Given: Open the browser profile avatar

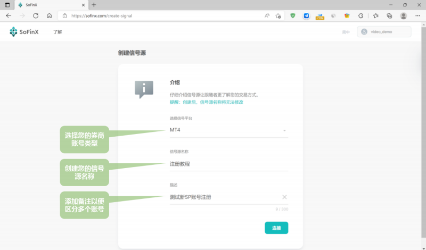Looking at the screenshot, I should coord(404,16).
